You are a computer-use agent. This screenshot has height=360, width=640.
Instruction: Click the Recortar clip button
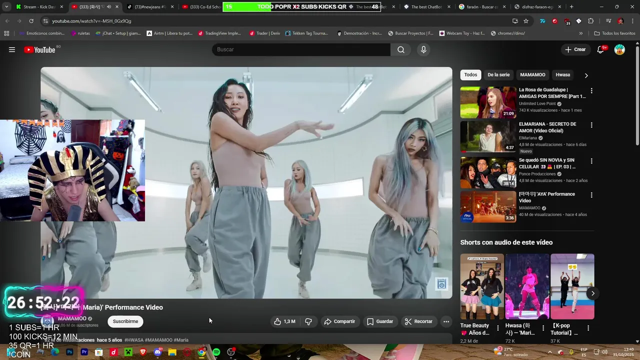click(x=418, y=321)
